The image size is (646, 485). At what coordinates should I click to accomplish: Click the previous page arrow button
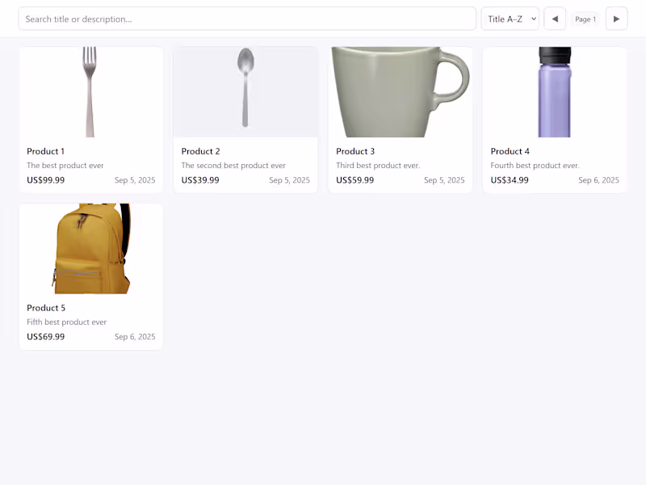555,19
